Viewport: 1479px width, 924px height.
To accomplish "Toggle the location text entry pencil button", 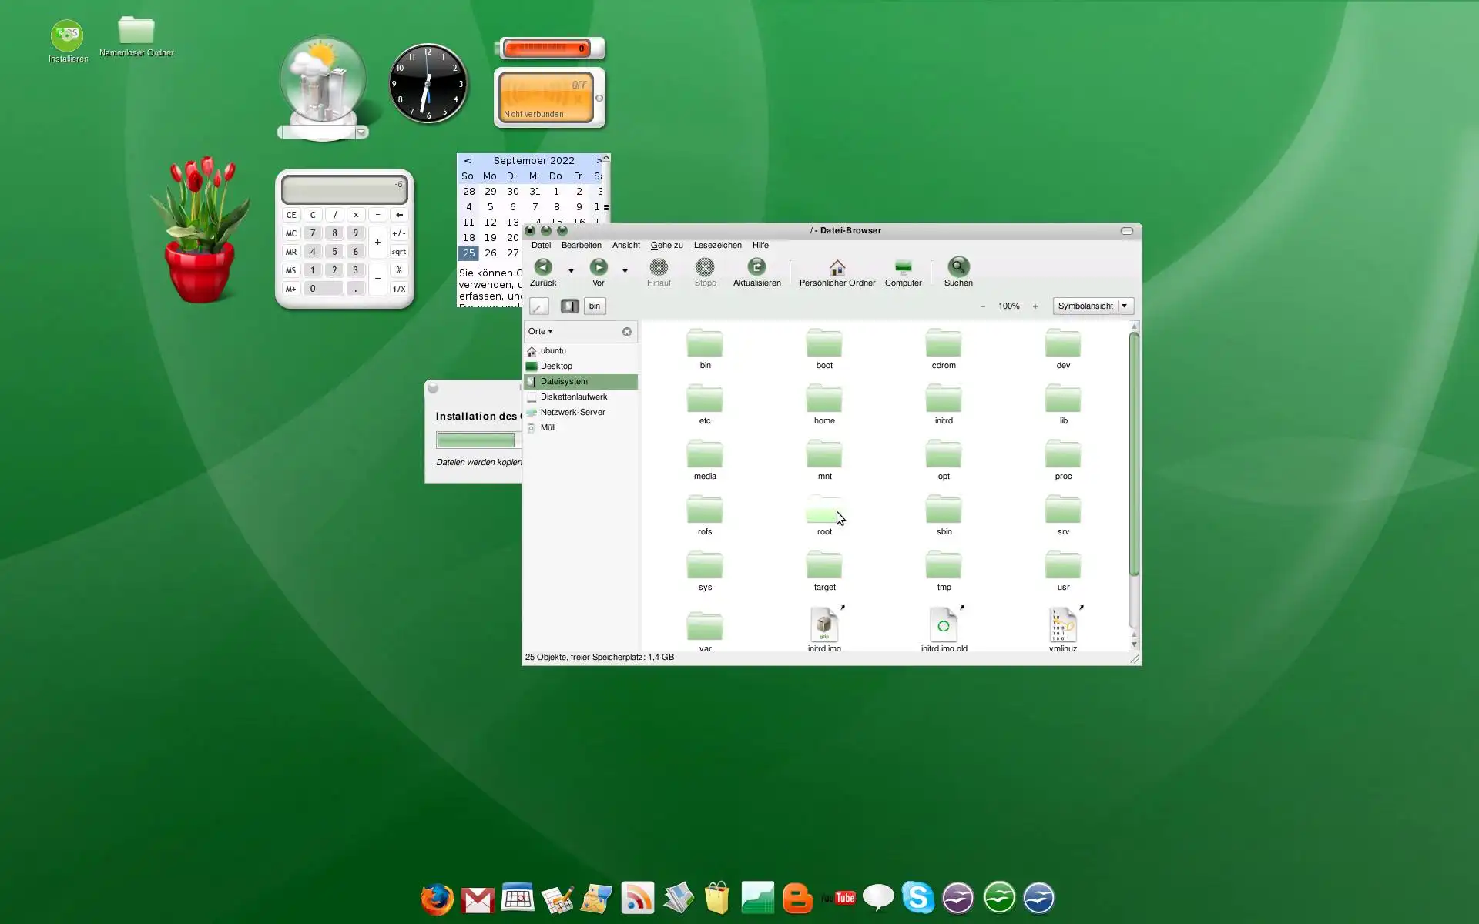I will pyautogui.click(x=538, y=306).
